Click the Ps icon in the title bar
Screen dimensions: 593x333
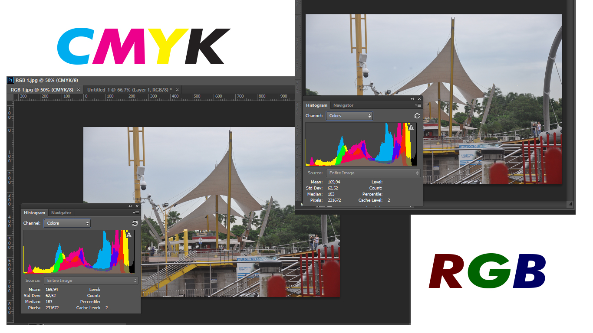[10, 80]
